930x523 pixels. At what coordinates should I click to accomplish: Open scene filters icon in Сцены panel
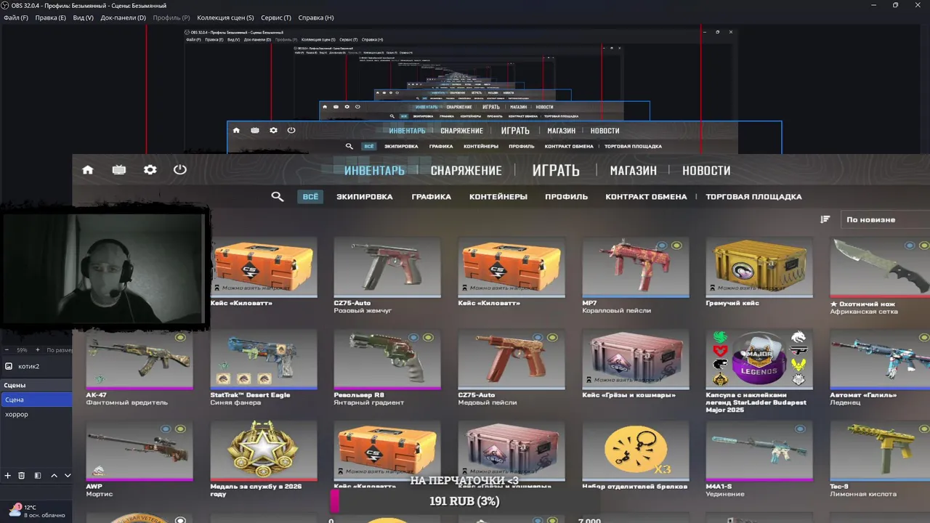click(x=38, y=476)
